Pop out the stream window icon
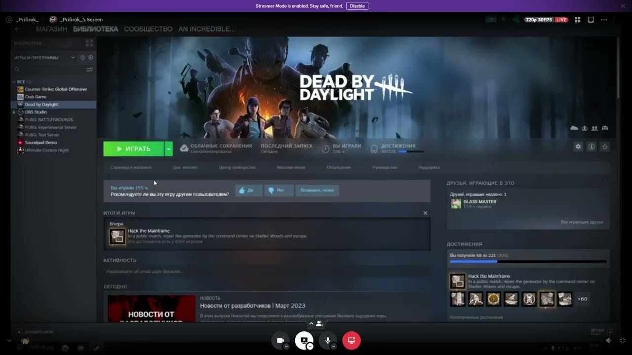 click(591, 20)
